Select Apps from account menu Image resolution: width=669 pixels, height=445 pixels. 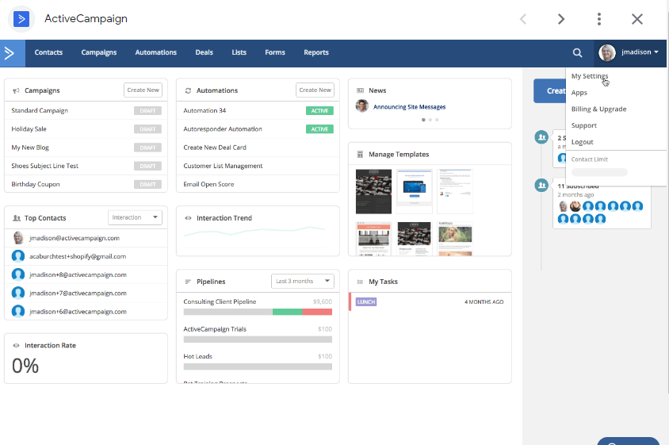(x=579, y=93)
